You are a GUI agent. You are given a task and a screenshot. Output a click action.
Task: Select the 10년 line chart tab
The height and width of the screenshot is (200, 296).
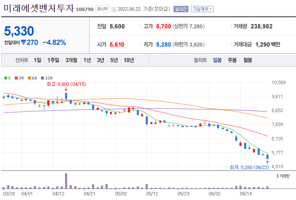point(129,60)
